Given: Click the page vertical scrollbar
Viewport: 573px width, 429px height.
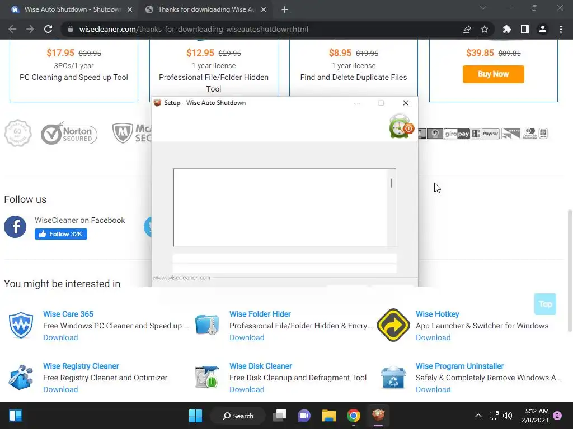Looking at the screenshot, I should 570,271.
